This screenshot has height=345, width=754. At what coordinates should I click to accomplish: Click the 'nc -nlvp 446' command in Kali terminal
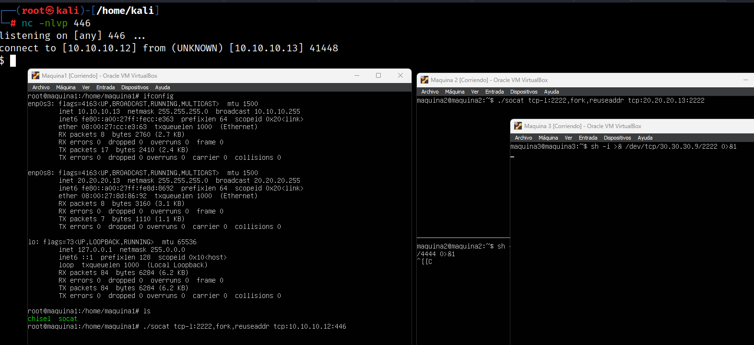click(56, 23)
